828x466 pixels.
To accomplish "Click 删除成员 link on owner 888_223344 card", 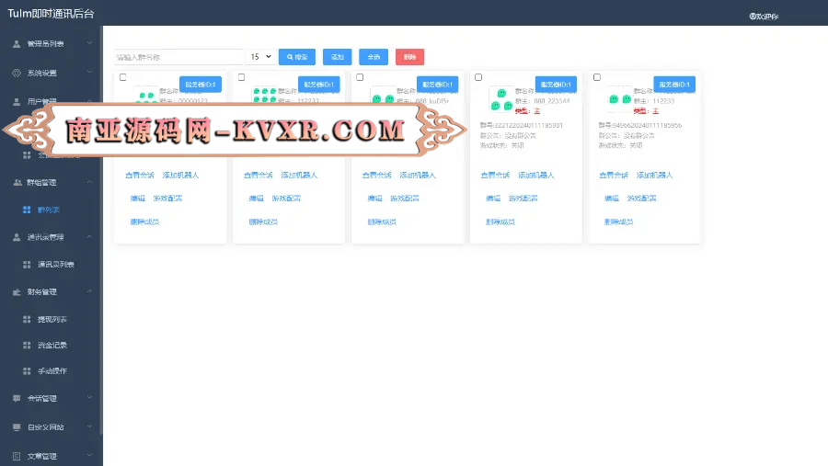I will coord(500,222).
